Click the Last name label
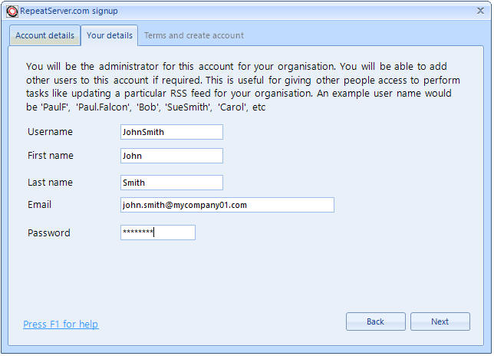 [x=50, y=183]
